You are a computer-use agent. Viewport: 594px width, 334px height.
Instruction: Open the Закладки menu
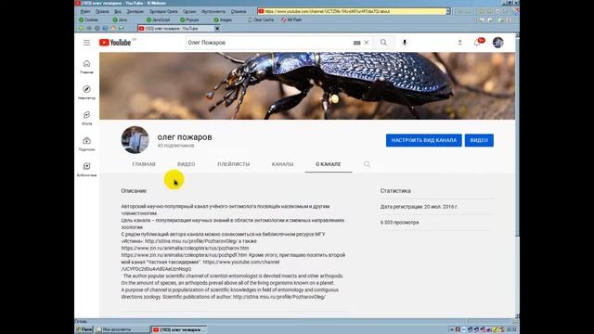click(x=135, y=11)
